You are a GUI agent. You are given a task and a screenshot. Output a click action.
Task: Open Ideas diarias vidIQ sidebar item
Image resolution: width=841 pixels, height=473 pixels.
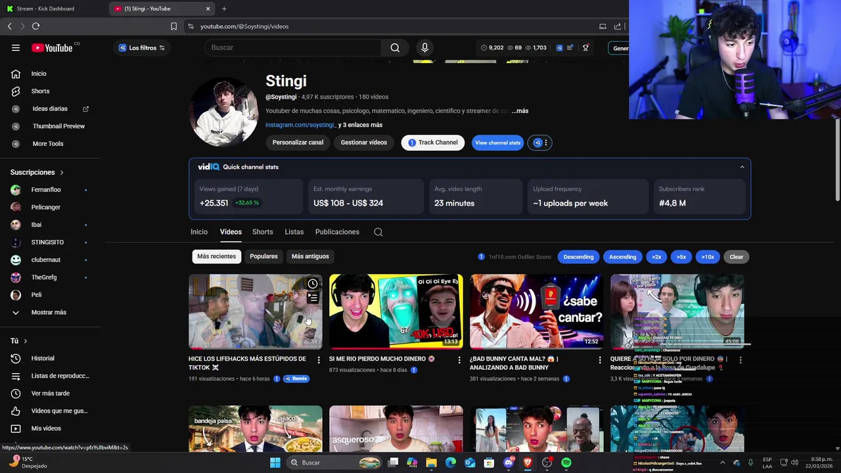[x=51, y=108]
